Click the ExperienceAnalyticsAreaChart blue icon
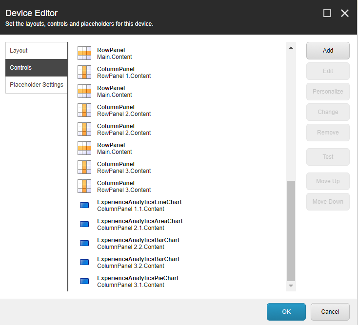This screenshot has height=325, width=358. coord(84,224)
